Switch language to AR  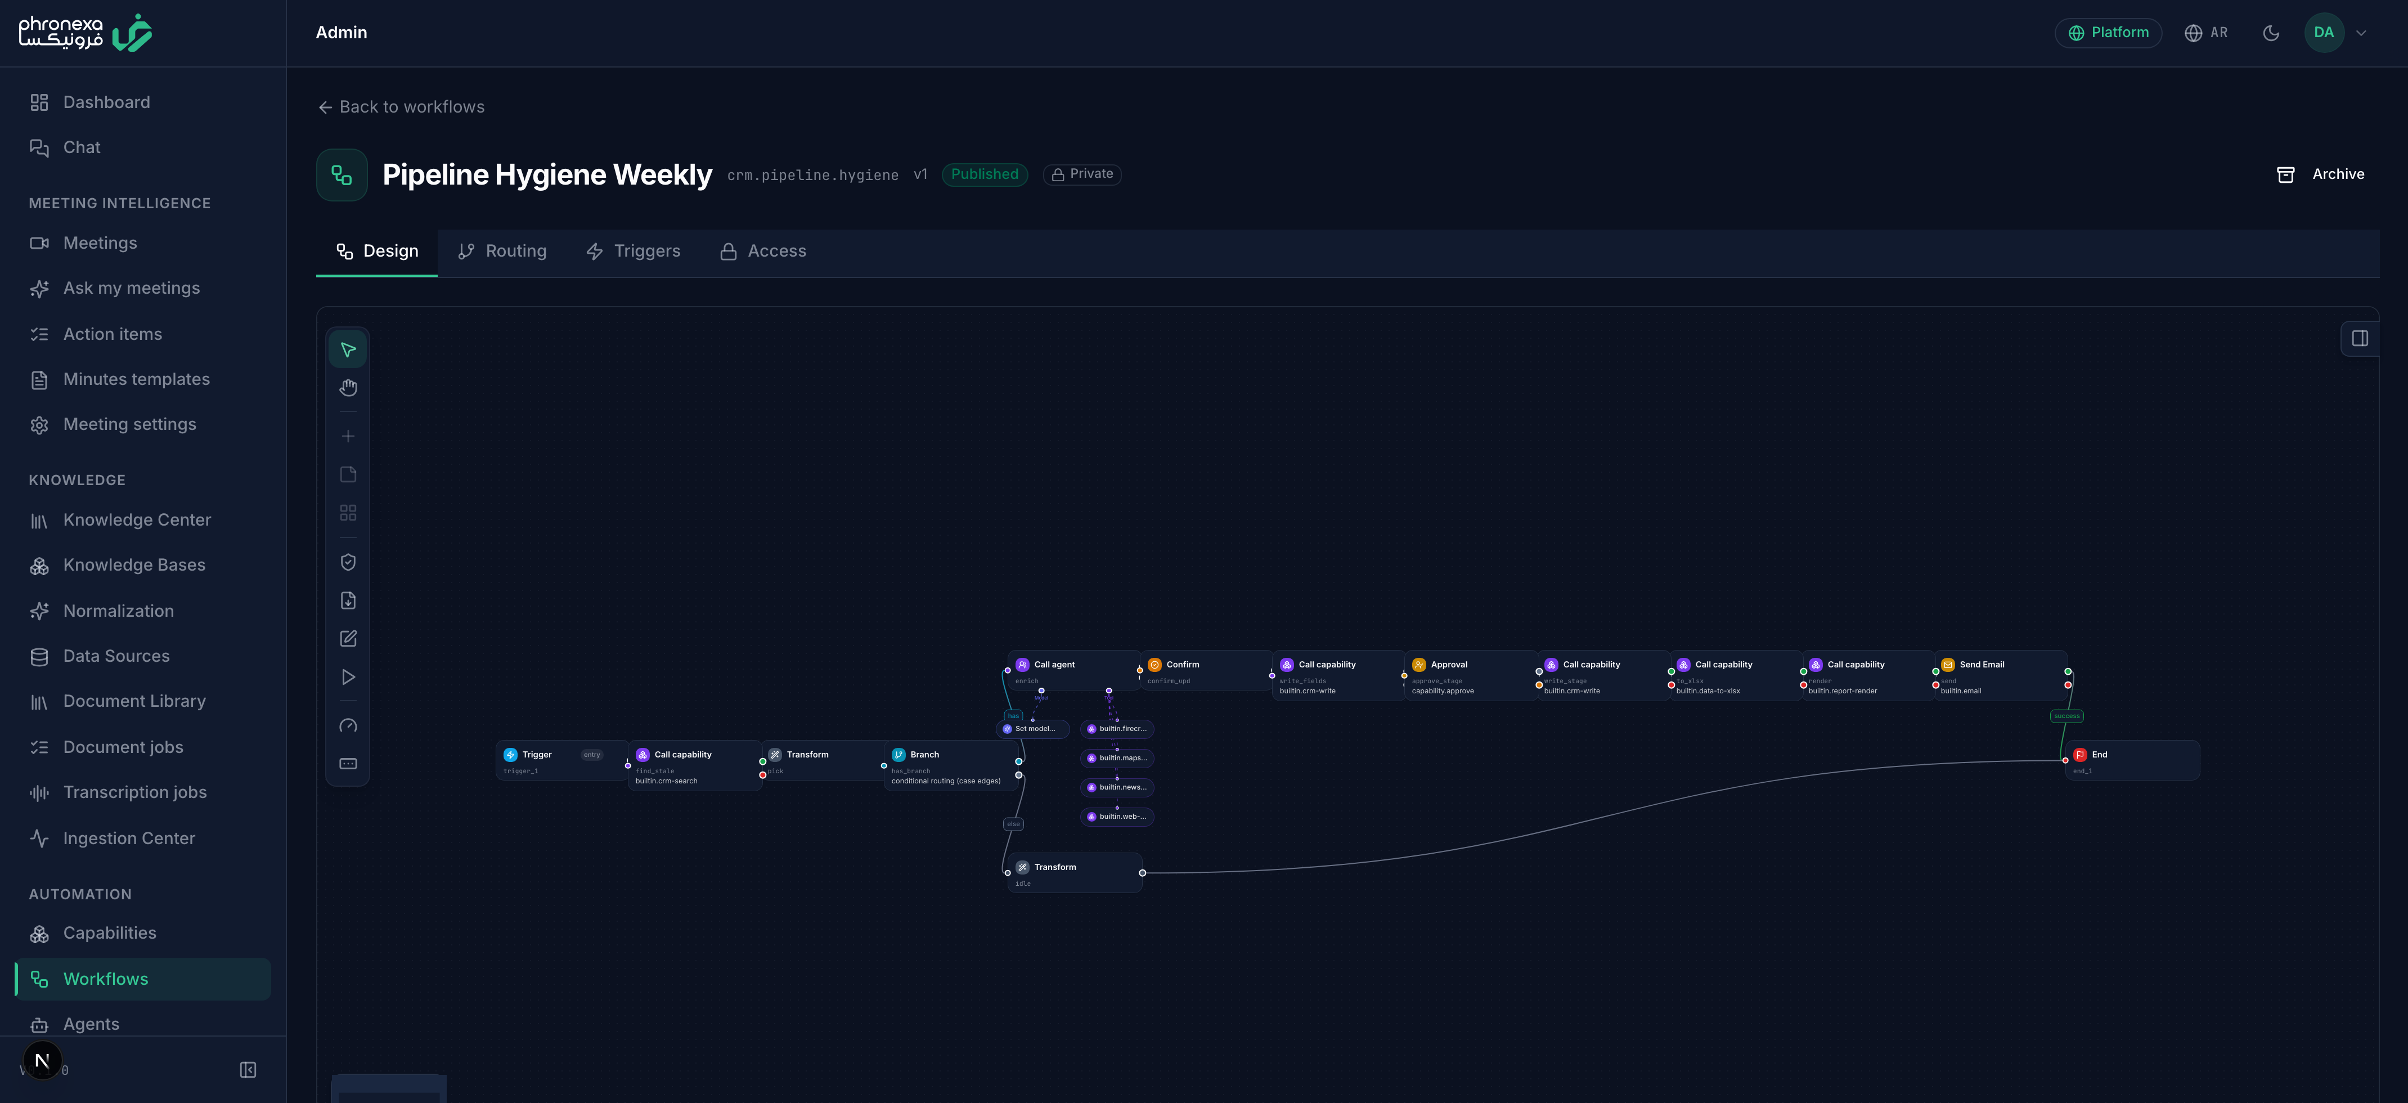pyautogui.click(x=2206, y=33)
